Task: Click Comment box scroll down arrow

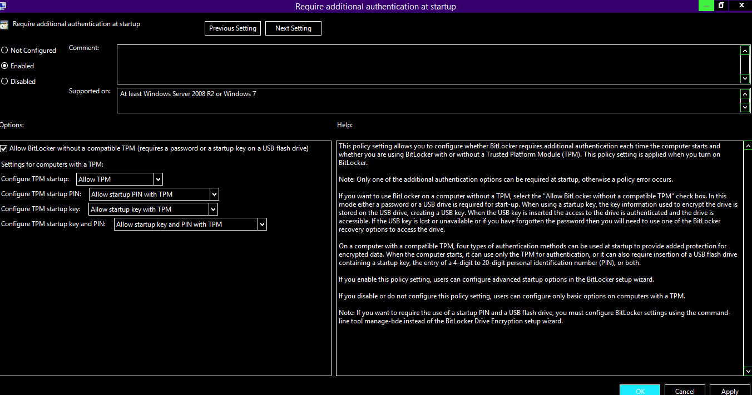Action: click(x=745, y=79)
